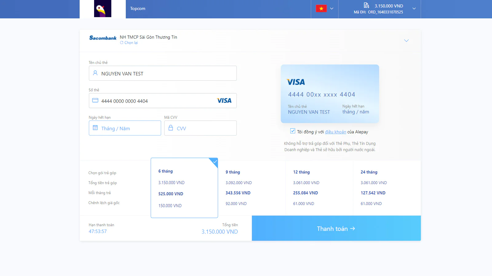
Task: Click the 255.084 VND monthly amount
Action: coord(305,193)
